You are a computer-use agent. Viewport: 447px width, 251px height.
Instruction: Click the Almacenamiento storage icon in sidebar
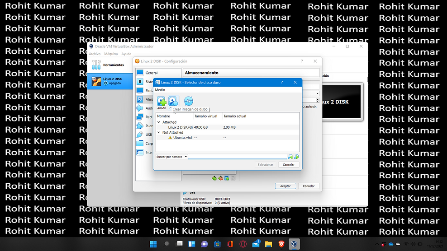click(140, 99)
